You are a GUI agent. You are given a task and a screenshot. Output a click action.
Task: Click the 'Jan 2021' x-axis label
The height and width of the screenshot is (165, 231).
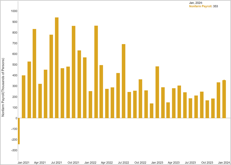[x=23, y=163]
